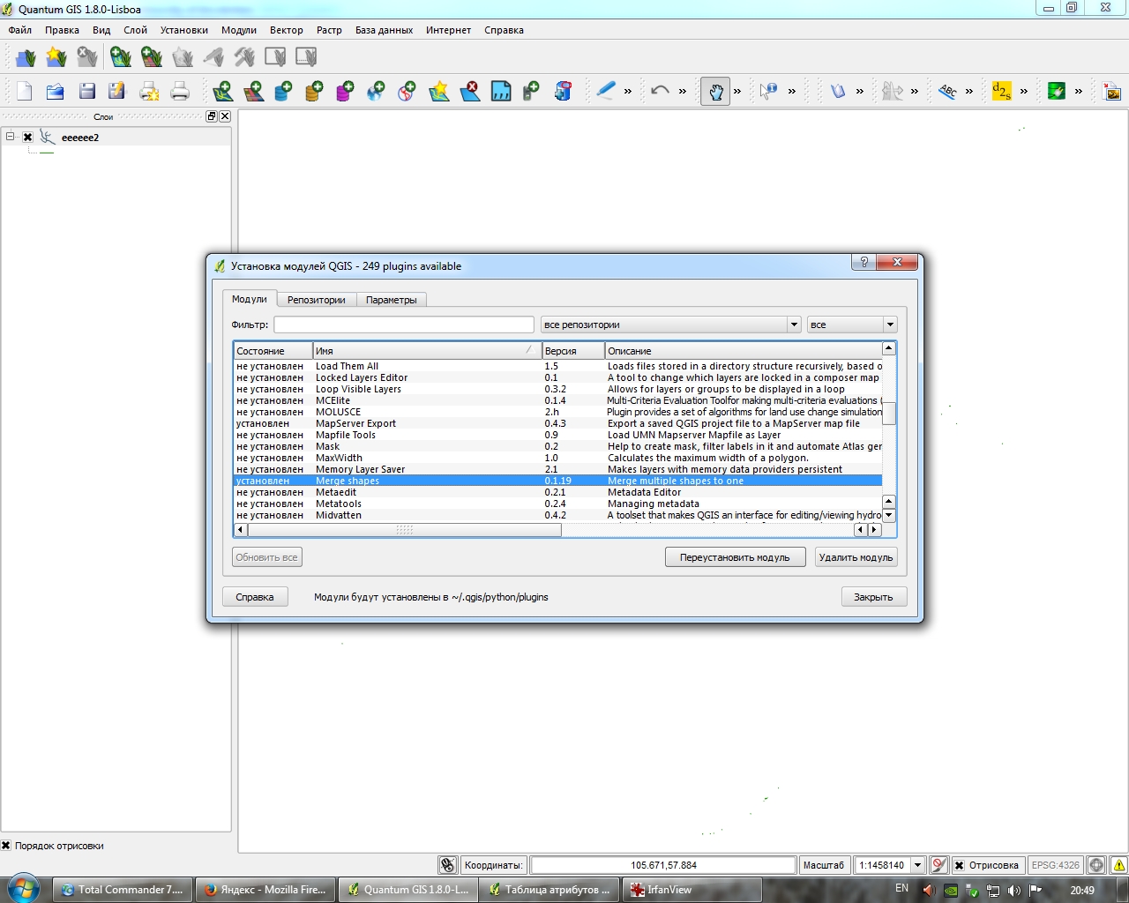Open the 'все репозитории' dropdown
Screen dimensions: 1129x903
pyautogui.click(x=670, y=325)
